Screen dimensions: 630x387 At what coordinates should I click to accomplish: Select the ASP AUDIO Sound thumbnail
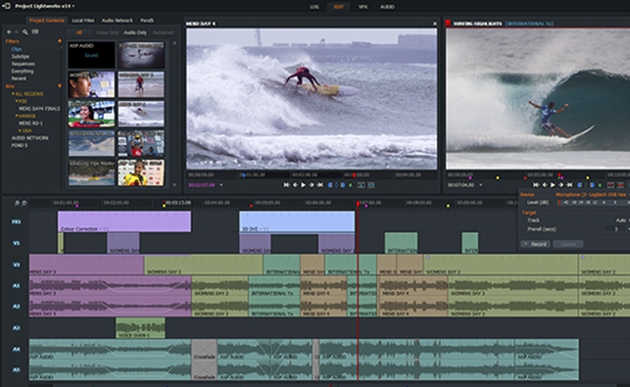(91, 55)
